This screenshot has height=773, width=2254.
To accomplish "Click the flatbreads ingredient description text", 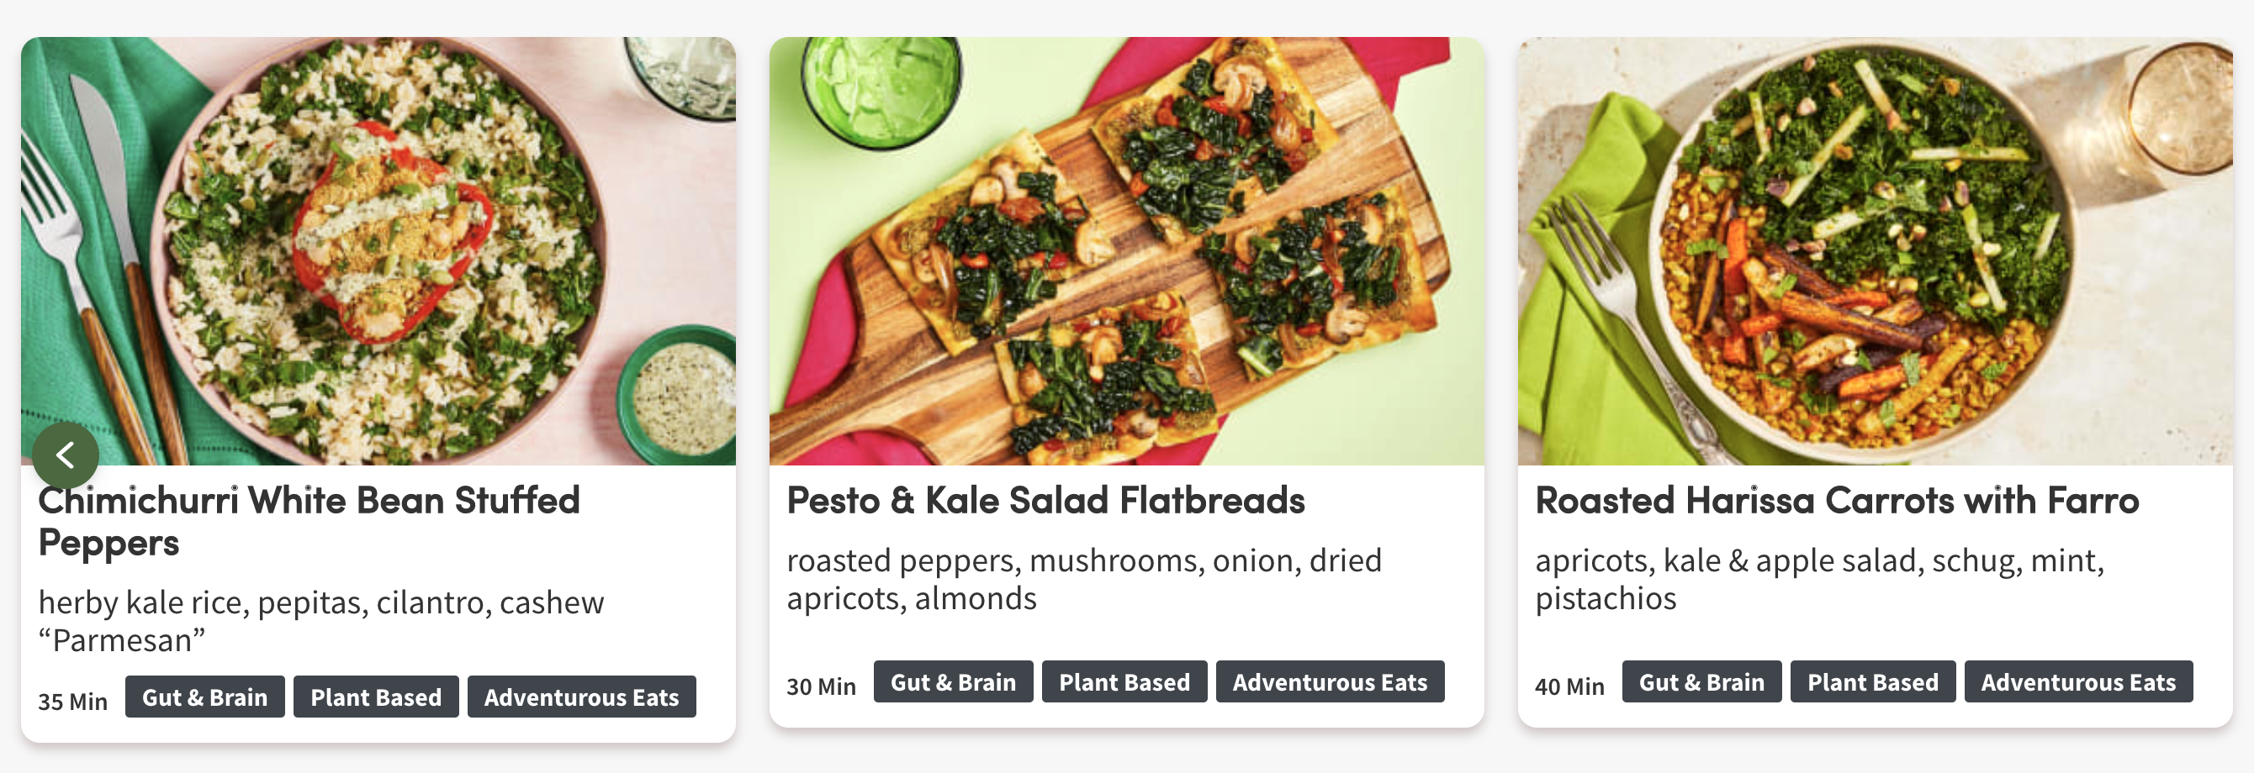I will click(1084, 579).
